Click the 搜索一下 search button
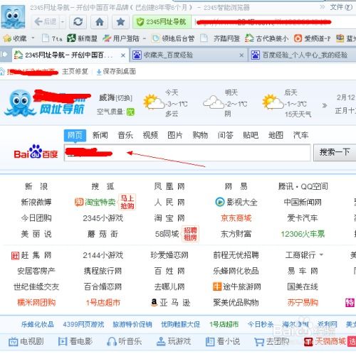 coord(335,152)
